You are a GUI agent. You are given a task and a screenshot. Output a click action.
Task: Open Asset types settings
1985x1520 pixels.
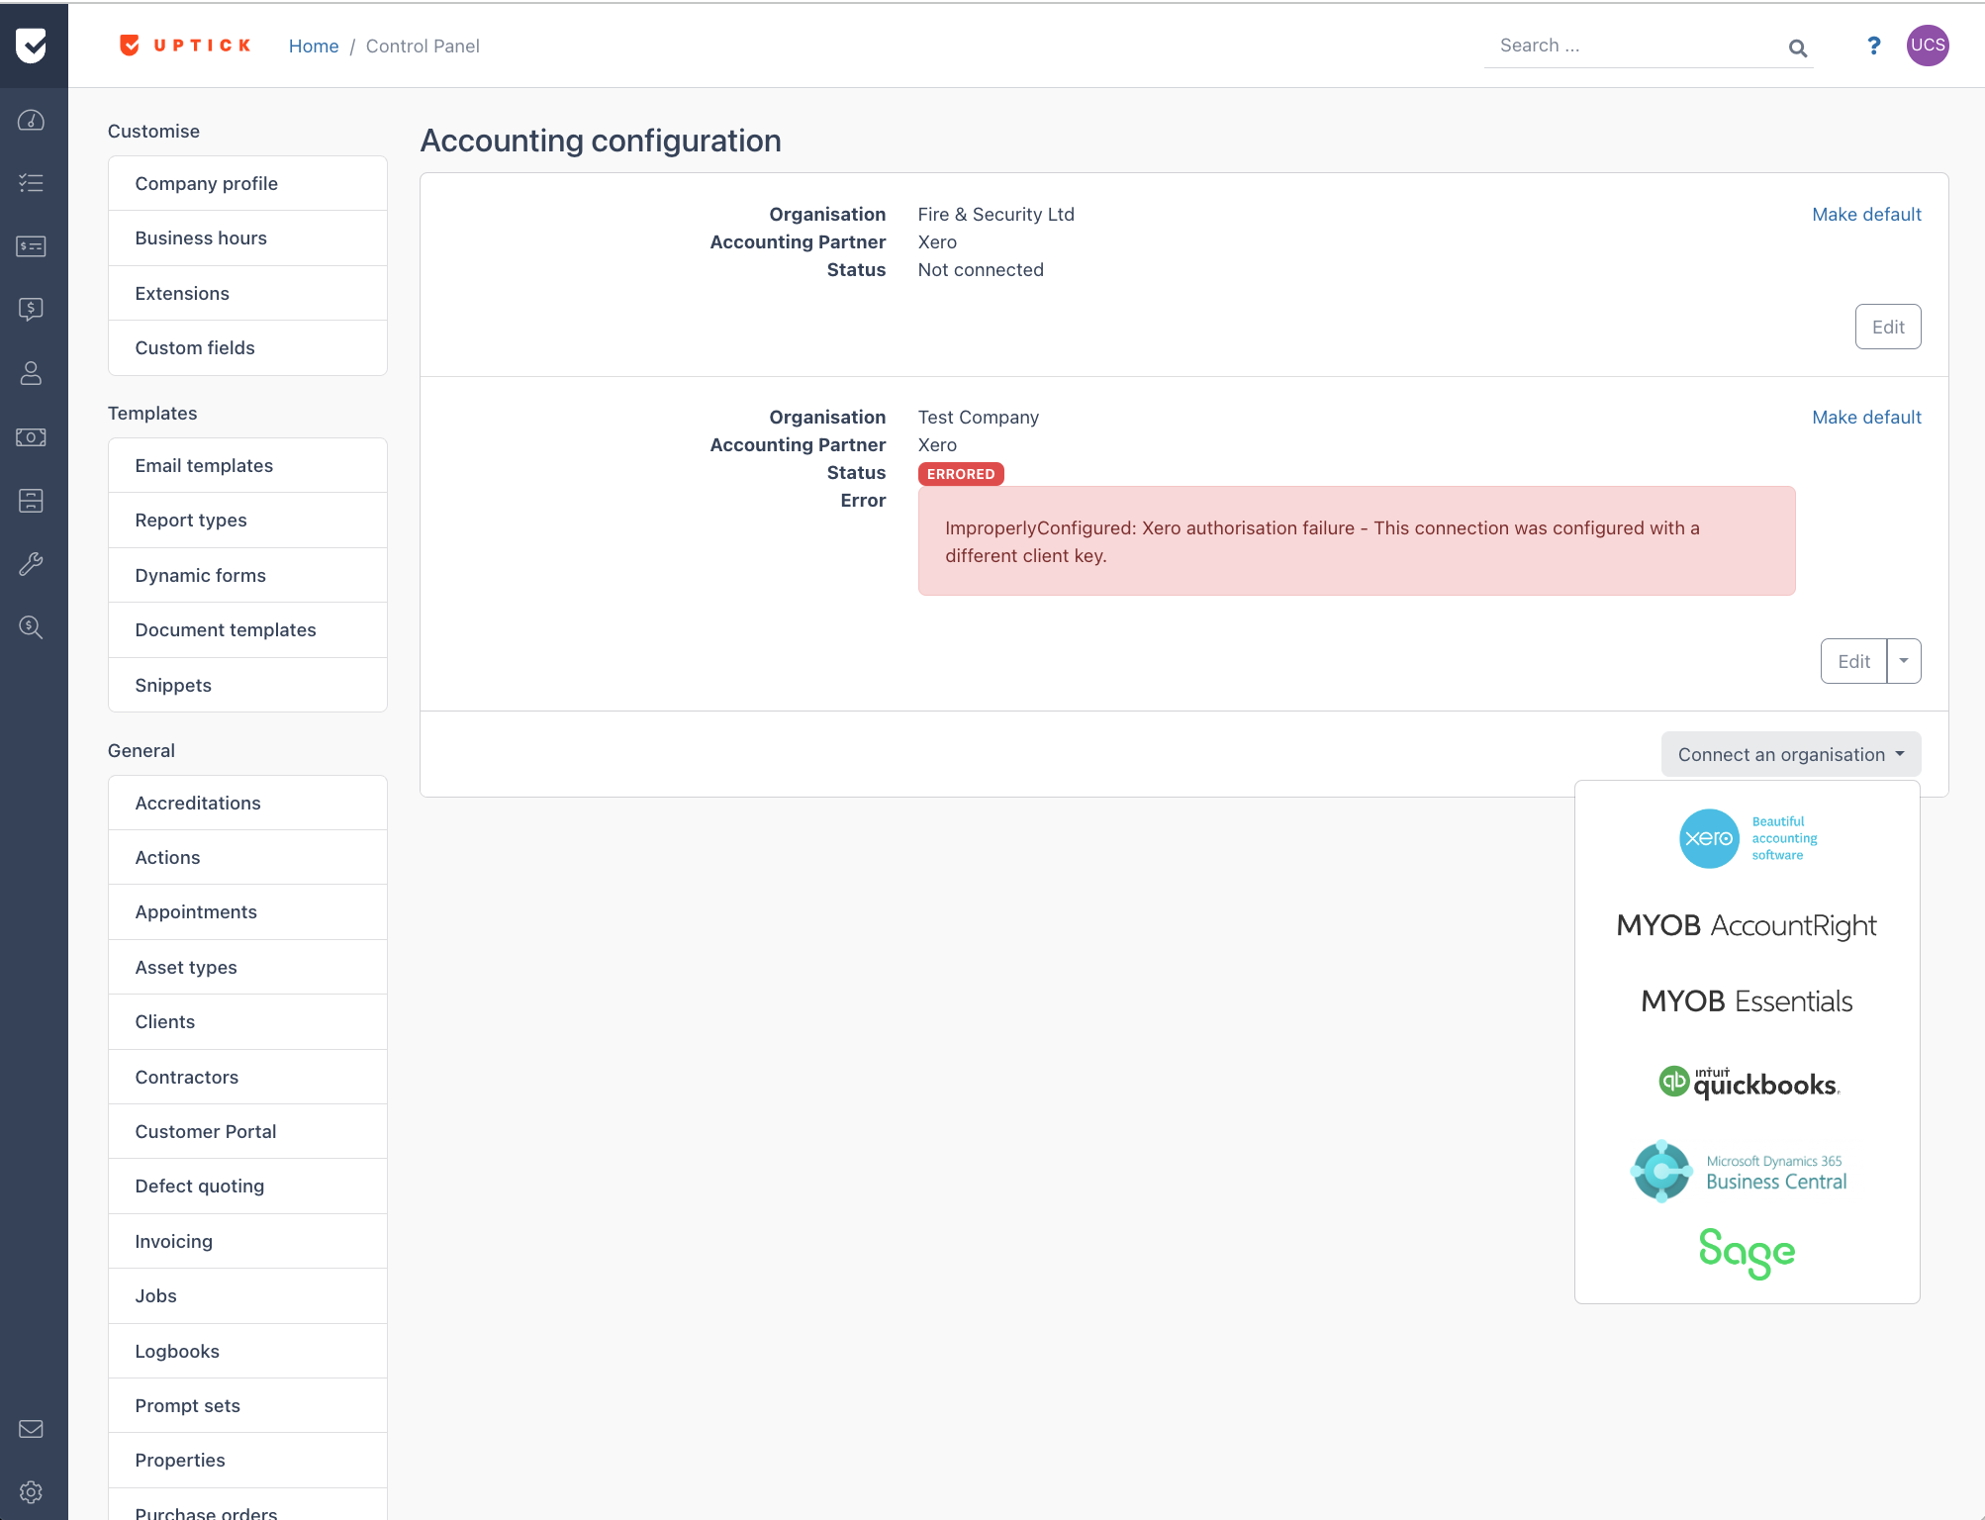point(247,968)
